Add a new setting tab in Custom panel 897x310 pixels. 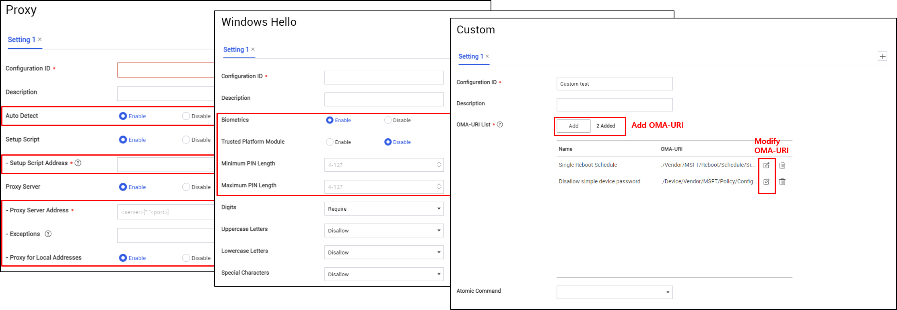coord(882,56)
